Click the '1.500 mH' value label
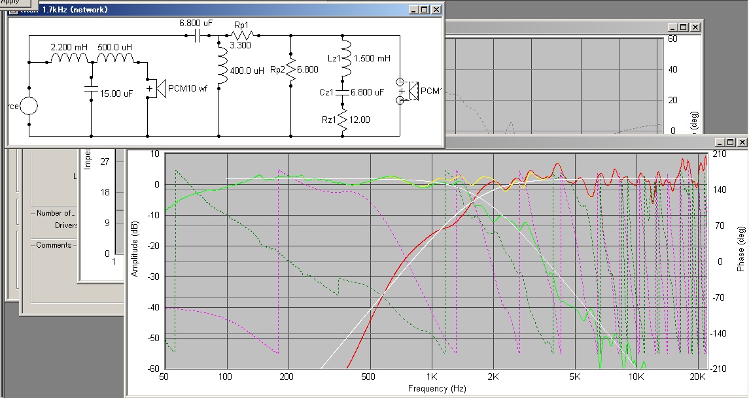Image resolution: width=749 pixels, height=398 pixels. pyautogui.click(x=372, y=58)
